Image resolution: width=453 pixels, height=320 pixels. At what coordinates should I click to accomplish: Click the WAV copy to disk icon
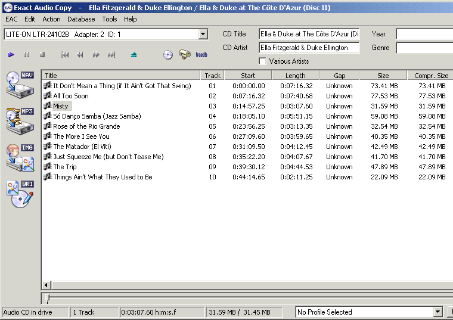tap(20, 84)
